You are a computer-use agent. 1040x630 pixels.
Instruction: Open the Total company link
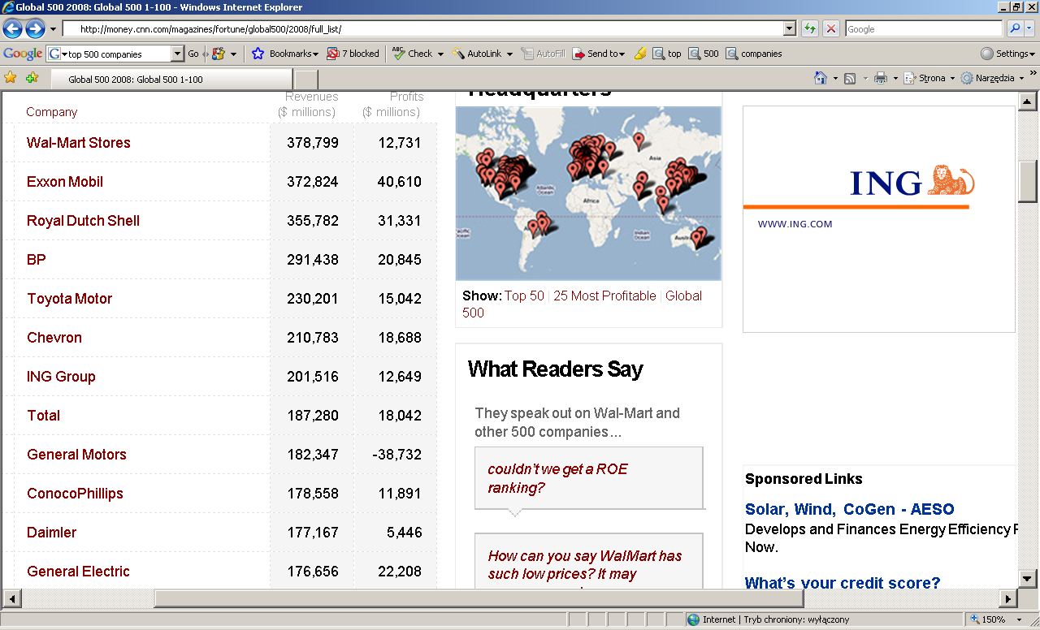[44, 416]
